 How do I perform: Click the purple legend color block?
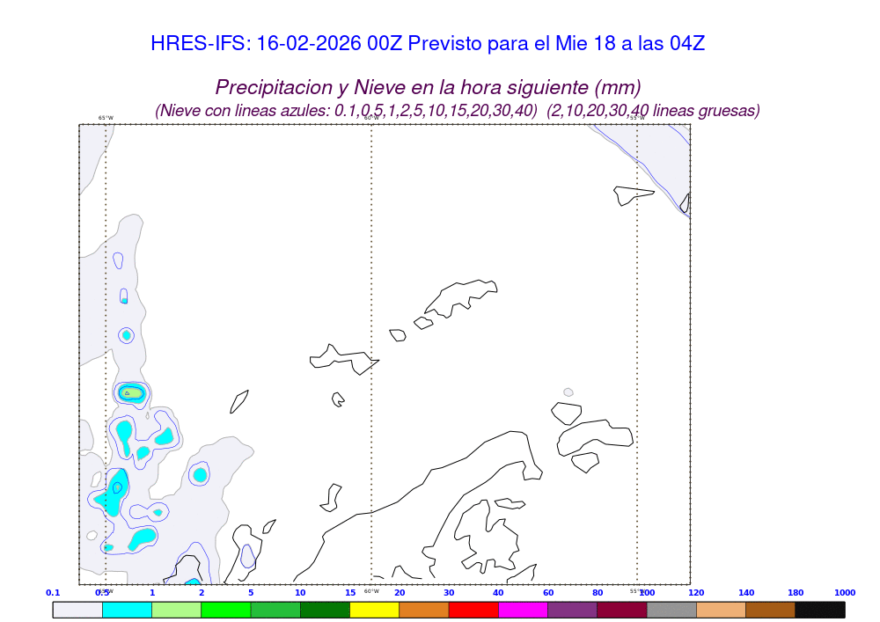point(572,610)
